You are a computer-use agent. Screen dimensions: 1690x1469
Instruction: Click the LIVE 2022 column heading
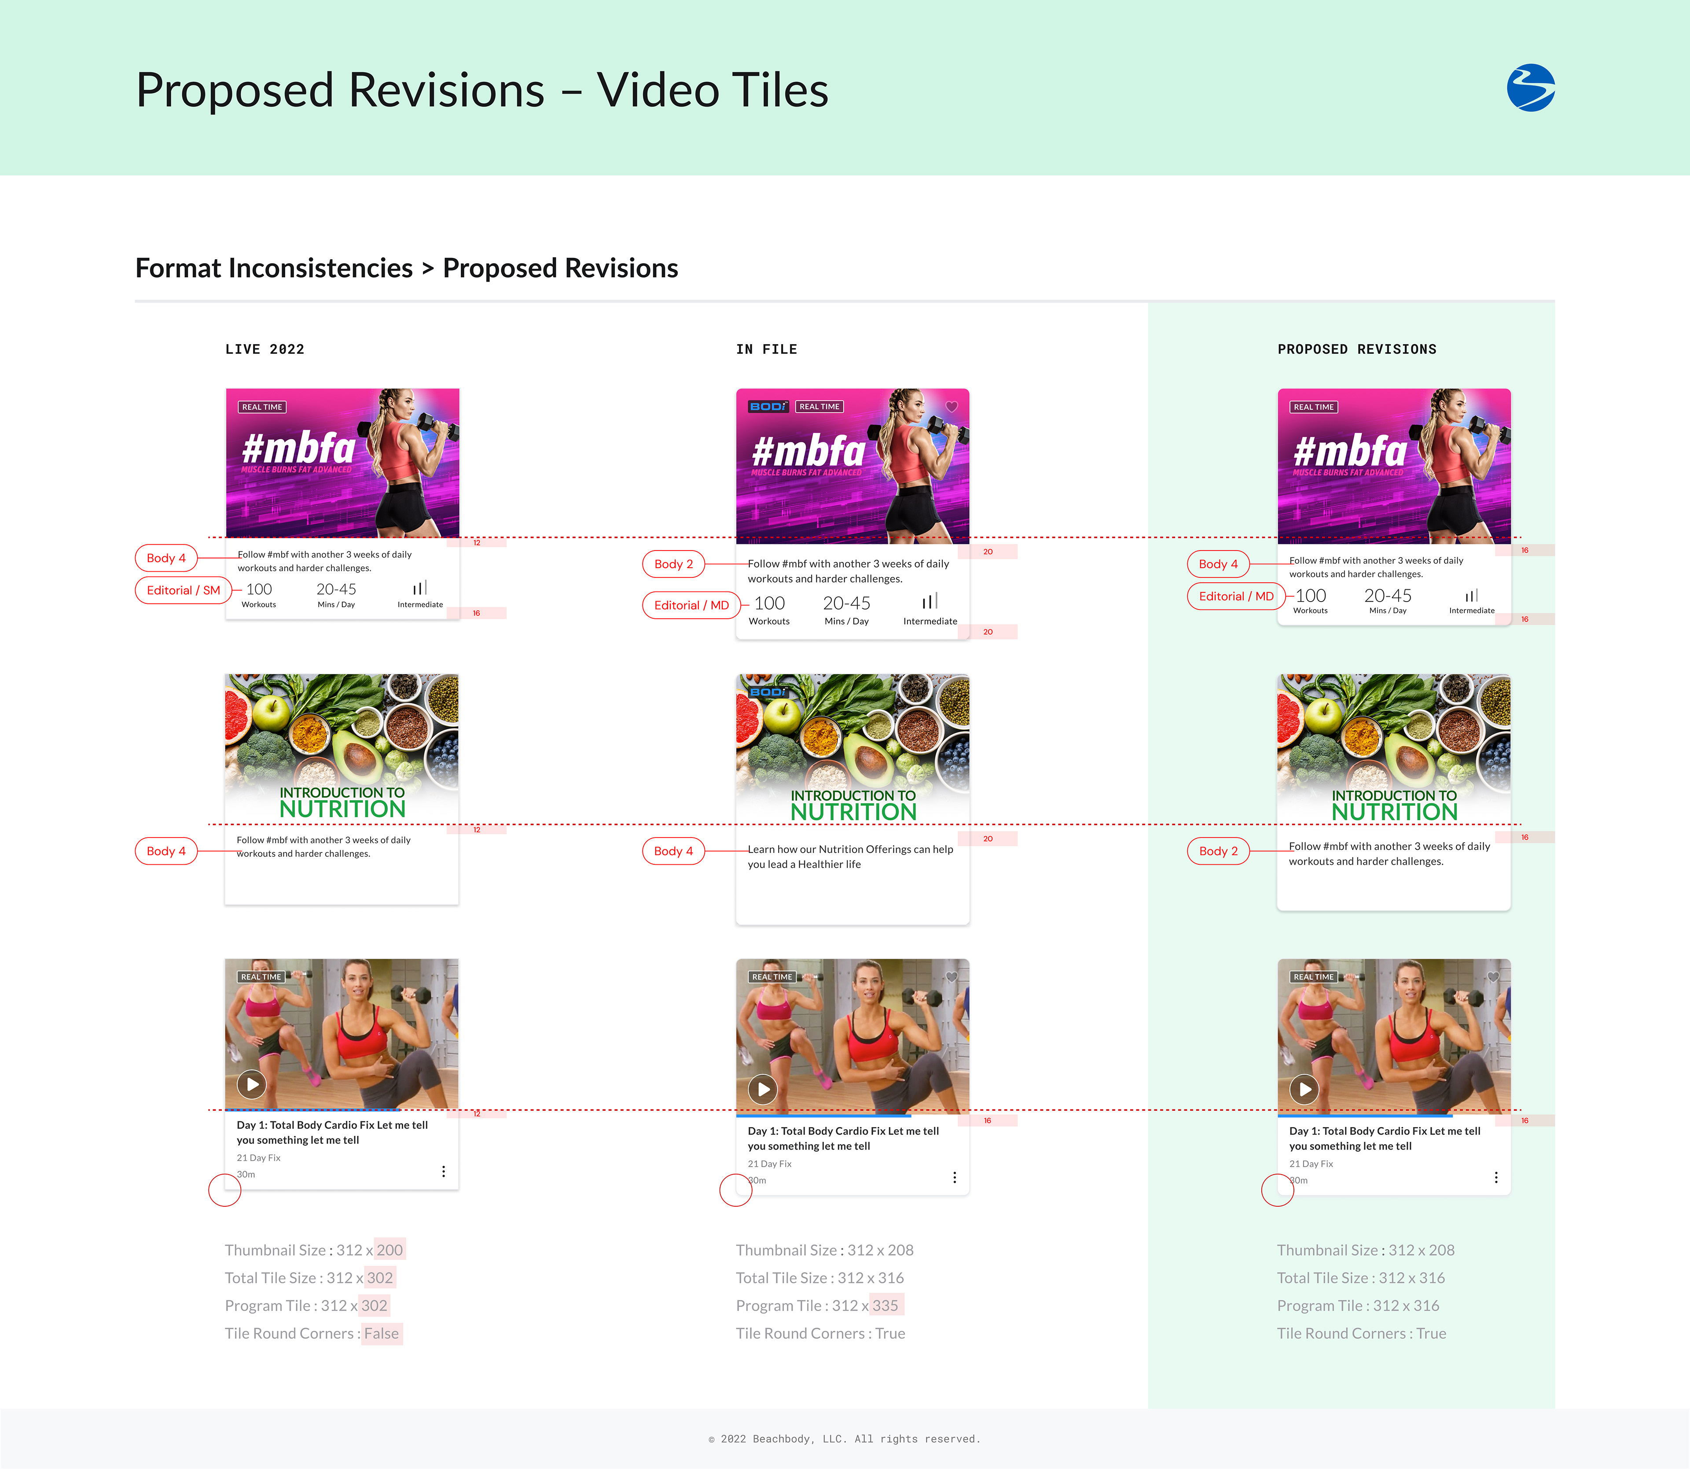pos(265,349)
